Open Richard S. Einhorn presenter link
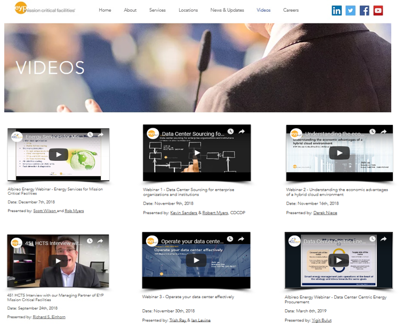 pos(49,317)
